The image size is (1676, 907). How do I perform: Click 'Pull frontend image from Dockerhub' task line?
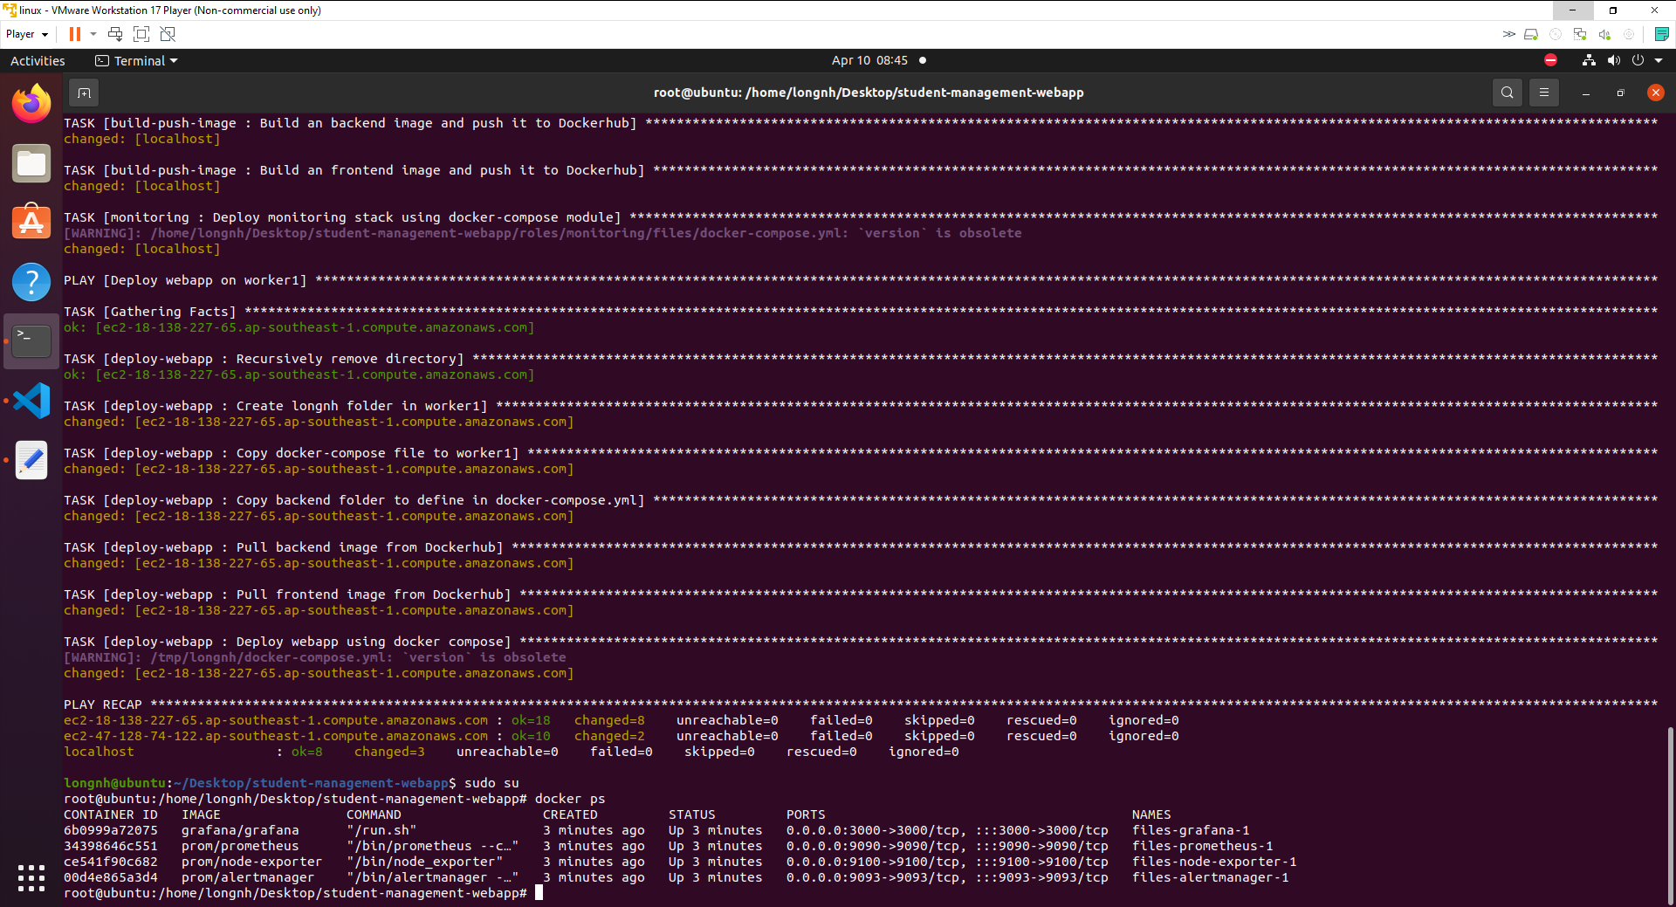(x=861, y=594)
